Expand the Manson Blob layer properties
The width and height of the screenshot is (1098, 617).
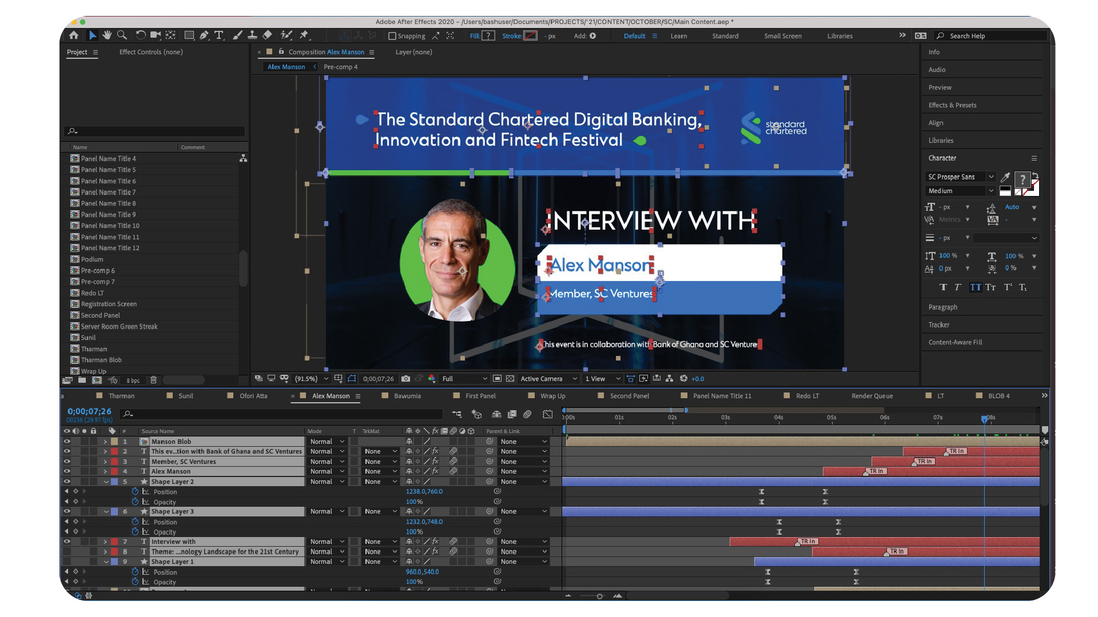coord(105,442)
